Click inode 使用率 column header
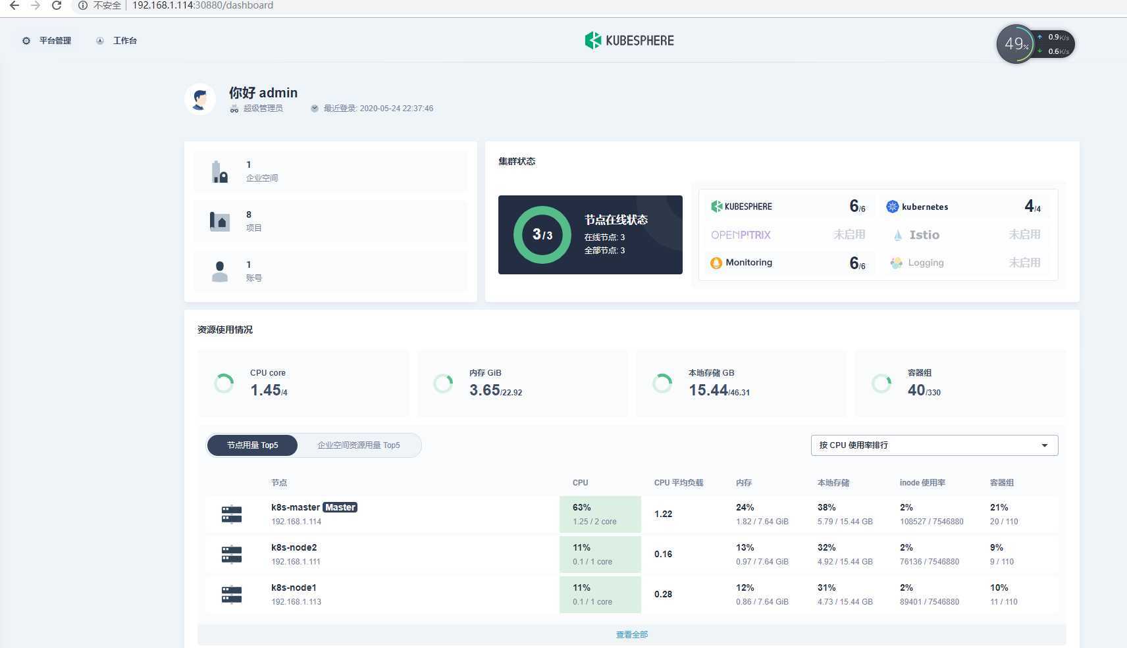This screenshot has width=1127, height=648. tap(922, 483)
